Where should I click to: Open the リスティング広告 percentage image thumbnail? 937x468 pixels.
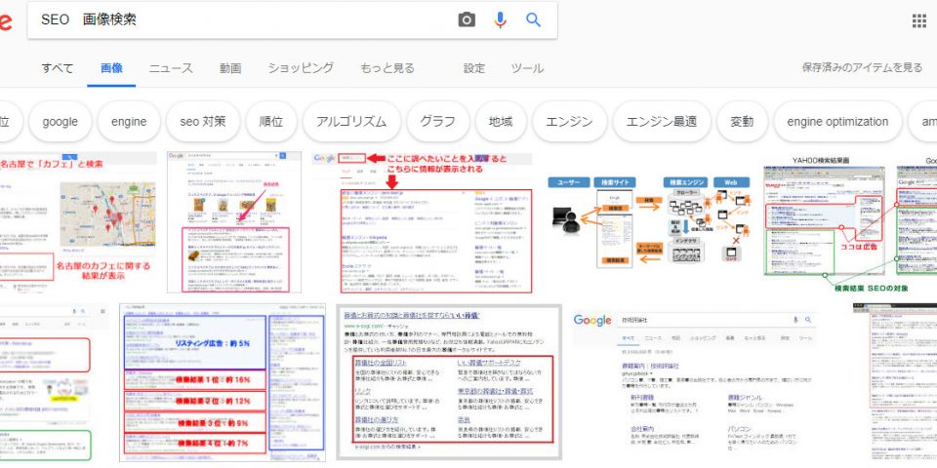(x=222, y=382)
